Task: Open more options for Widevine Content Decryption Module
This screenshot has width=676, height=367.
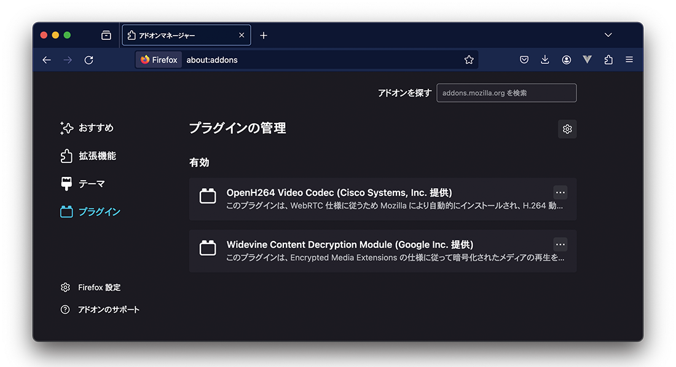Action: click(560, 244)
